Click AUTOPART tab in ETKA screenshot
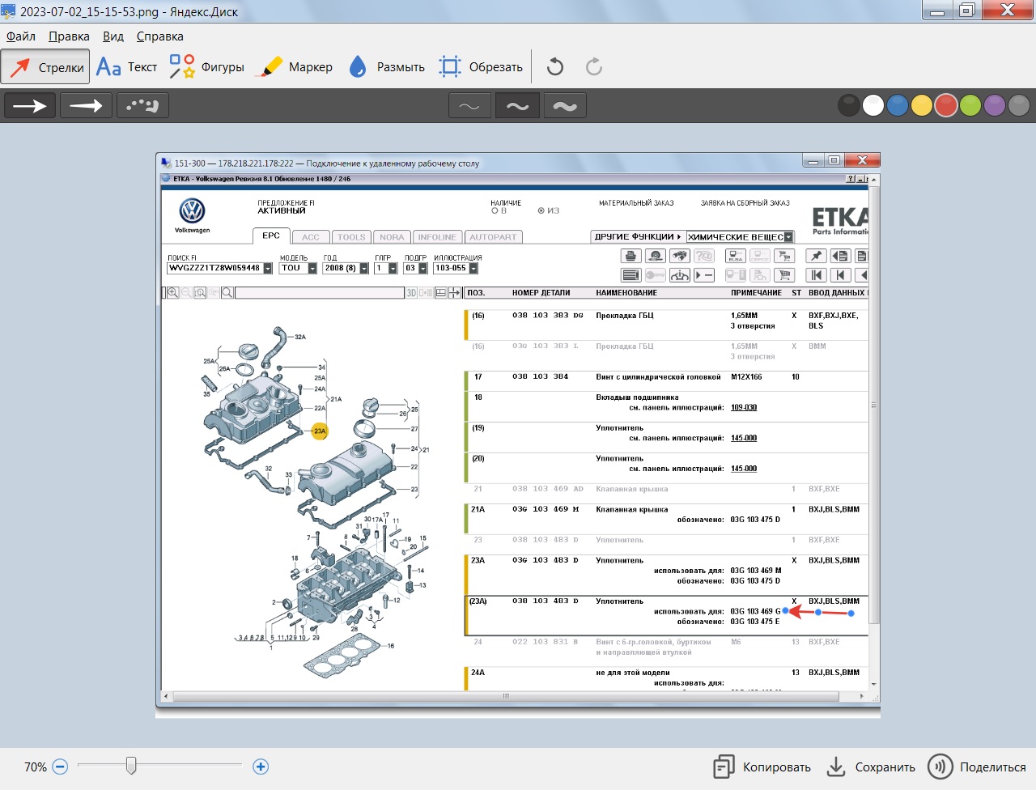Viewport: 1036px width, 790px height. coord(493,237)
